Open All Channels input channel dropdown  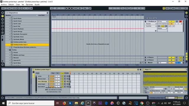(x=162, y=24)
